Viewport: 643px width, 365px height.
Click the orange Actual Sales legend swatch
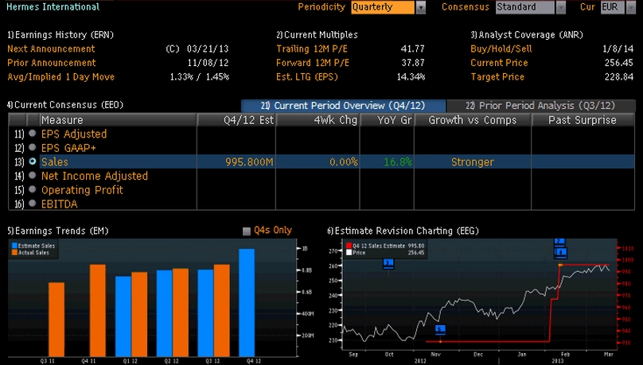coord(14,253)
